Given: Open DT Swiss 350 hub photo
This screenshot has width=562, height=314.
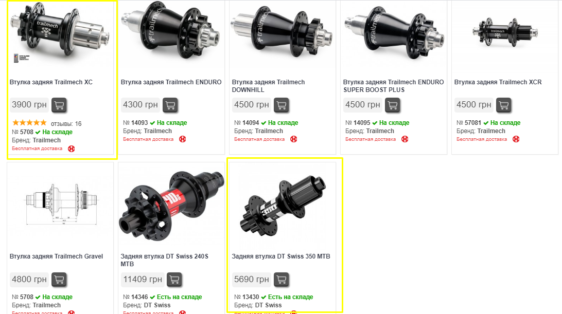Looking at the screenshot, I should [283, 205].
